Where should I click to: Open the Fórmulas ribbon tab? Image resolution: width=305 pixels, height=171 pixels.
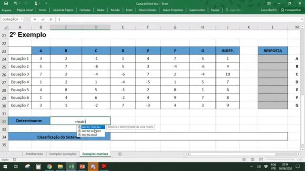pos(85,10)
